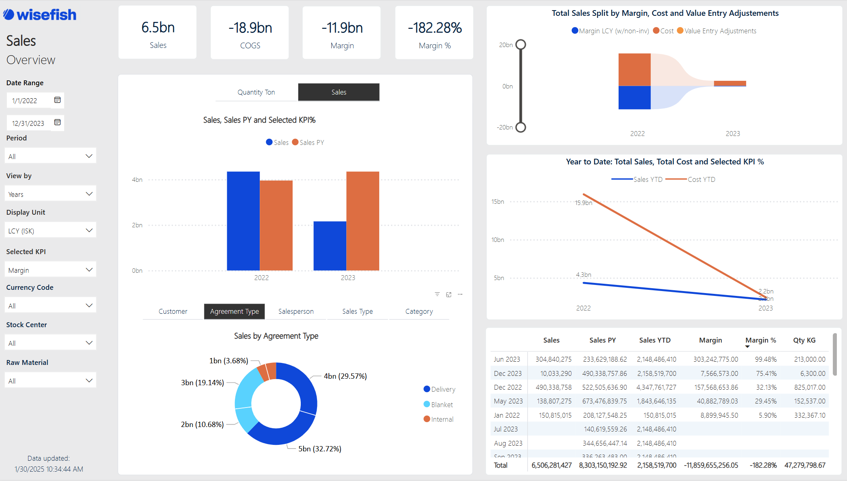847x481 pixels.
Task: Click the top handle of the 20bn slider
Action: click(x=521, y=45)
